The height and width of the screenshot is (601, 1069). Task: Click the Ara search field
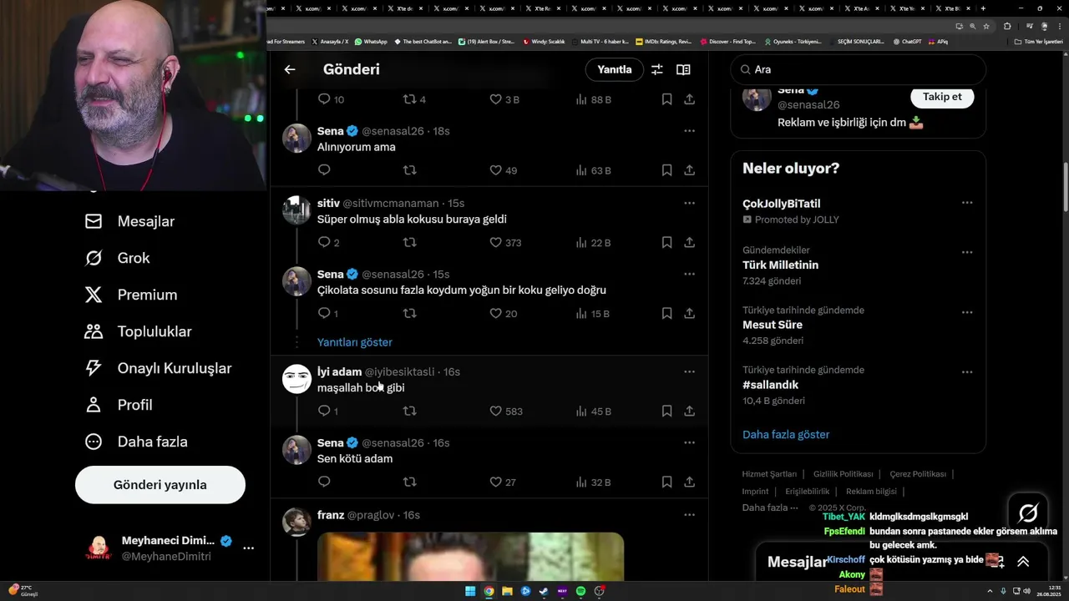(859, 69)
